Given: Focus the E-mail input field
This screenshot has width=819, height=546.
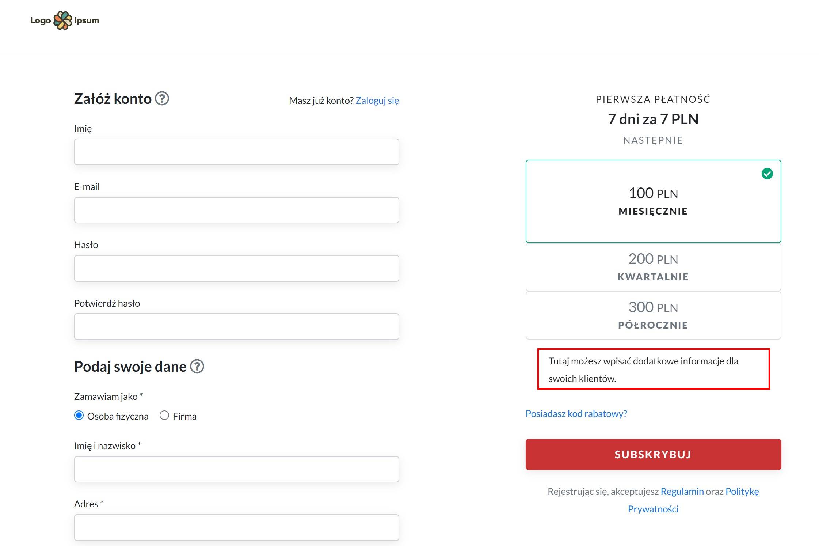Looking at the screenshot, I should click(236, 210).
